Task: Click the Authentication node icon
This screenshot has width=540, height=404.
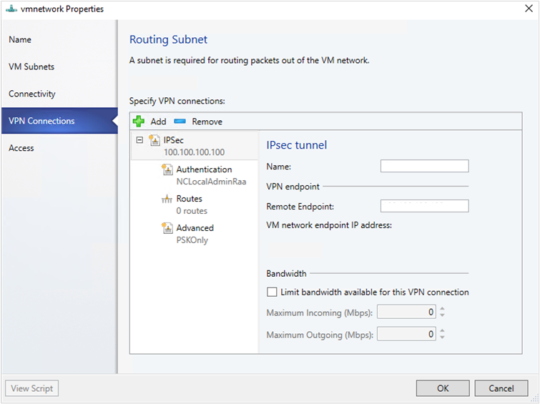Action: pos(167,169)
